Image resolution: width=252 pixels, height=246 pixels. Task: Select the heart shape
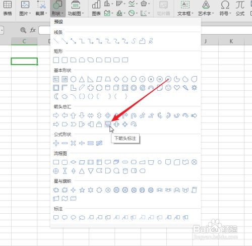tap(177, 88)
